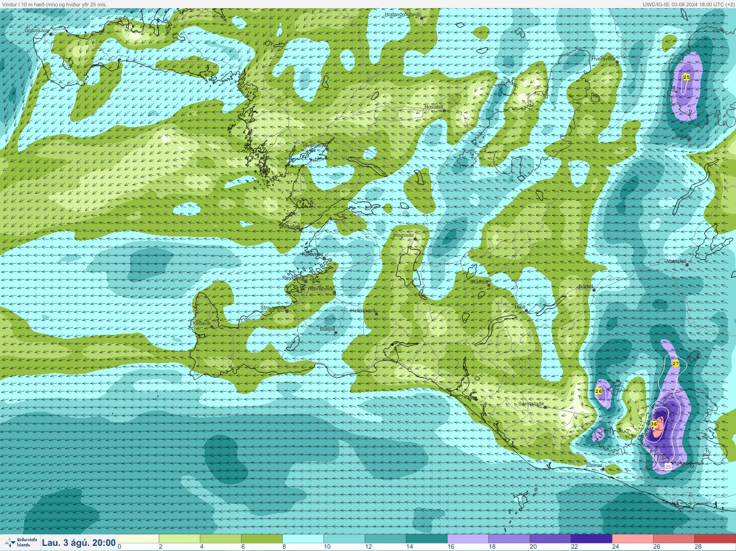
Task: Select the 16–18 m/s lavender legend swatch
Action: coord(468,539)
